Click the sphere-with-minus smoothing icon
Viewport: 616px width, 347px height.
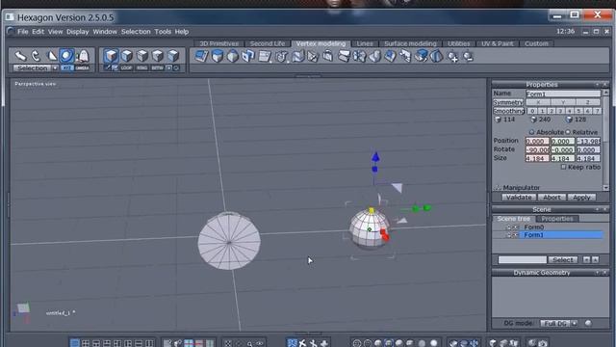click(x=468, y=57)
